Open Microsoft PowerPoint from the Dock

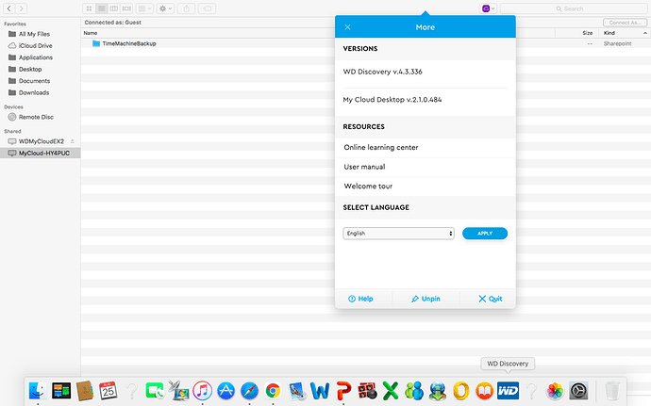pyautogui.click(x=343, y=391)
